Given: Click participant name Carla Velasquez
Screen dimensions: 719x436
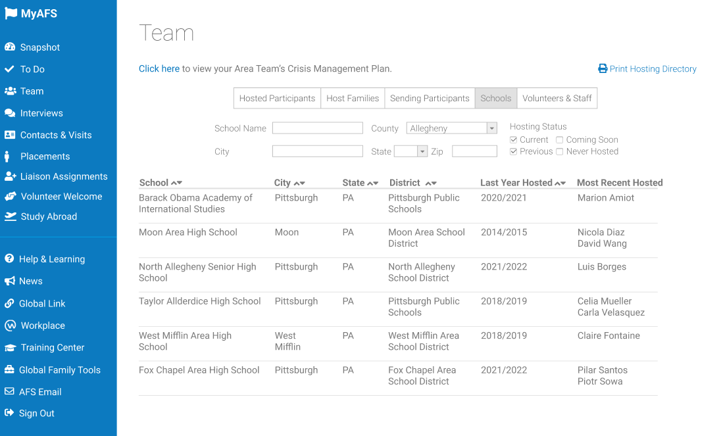Looking at the screenshot, I should point(610,312).
